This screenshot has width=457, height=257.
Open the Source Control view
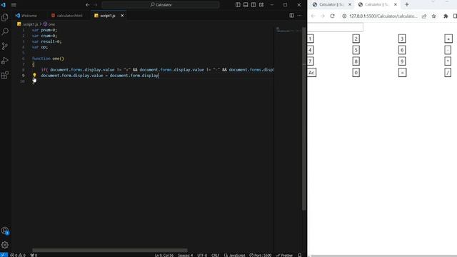5,46
